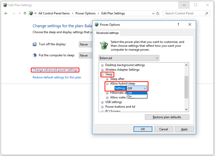Image resolution: width=215 pixels, height=156 pixels.
Task: Click the scroll down arrow of settings tree
Action: pyautogui.click(x=186, y=109)
